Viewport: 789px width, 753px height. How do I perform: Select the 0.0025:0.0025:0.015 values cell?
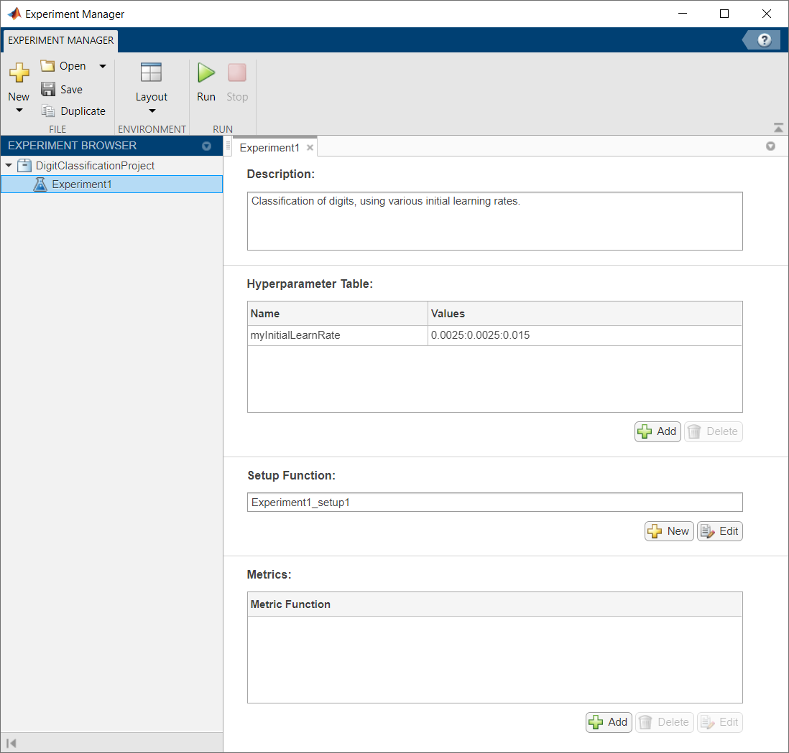(585, 335)
